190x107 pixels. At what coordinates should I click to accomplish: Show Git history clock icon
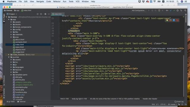[178, 11]
